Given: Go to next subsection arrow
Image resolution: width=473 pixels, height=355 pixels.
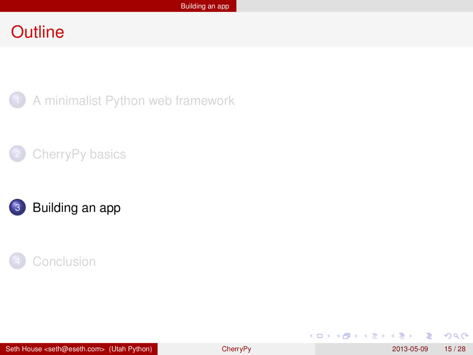Looking at the screenshot, I should (x=383, y=336).
